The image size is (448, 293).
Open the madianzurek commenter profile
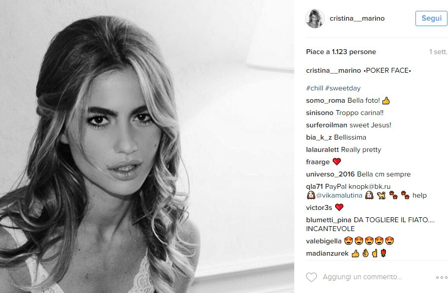pyautogui.click(x=327, y=253)
